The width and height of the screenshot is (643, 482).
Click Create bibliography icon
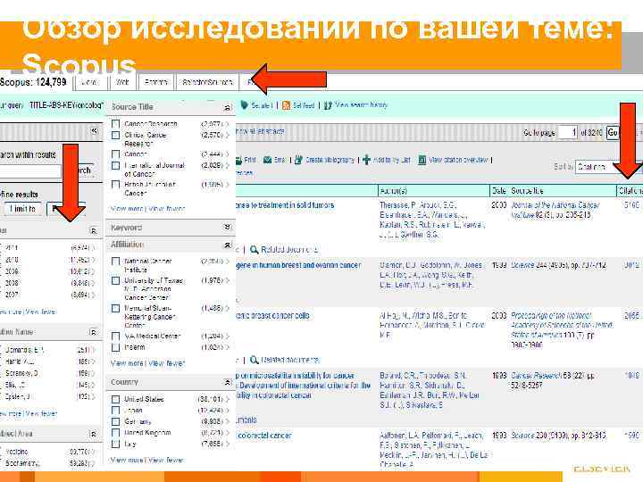coord(298,160)
